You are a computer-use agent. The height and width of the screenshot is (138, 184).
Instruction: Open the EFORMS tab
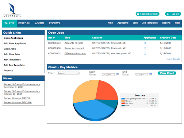54,23
